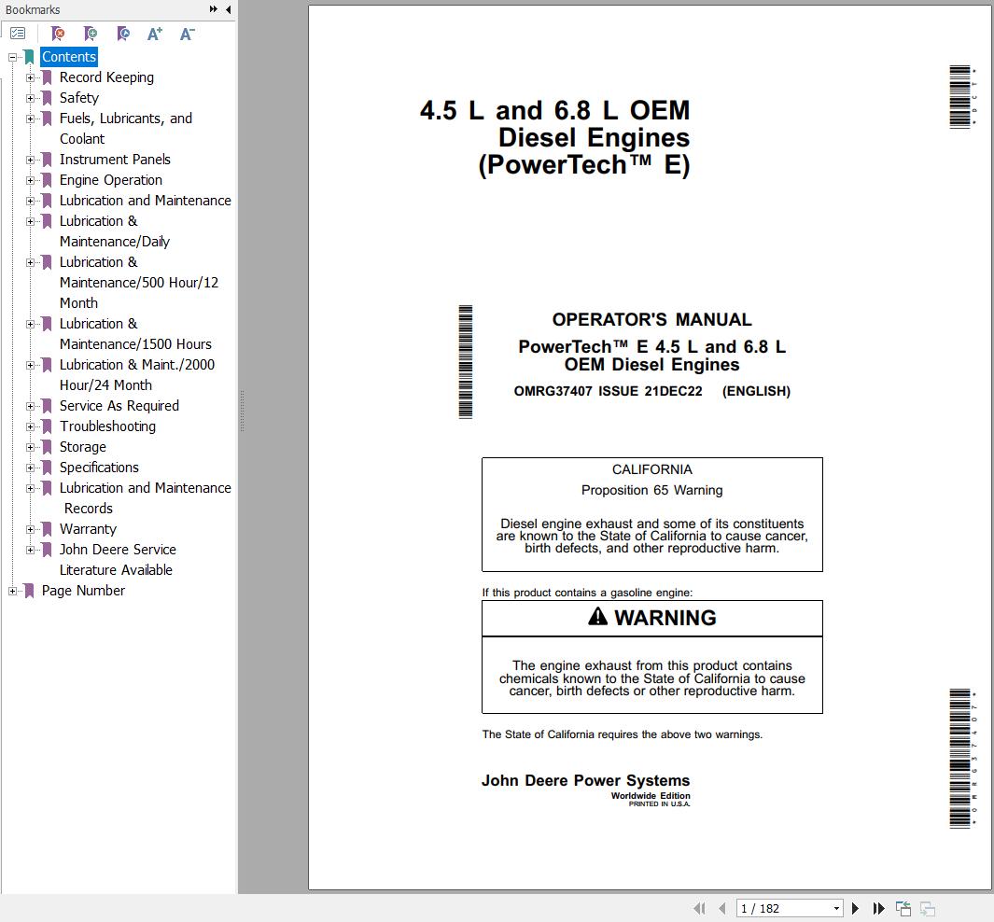Expand the Page Number bookmark
This screenshot has width=994, height=922.
coord(12,591)
